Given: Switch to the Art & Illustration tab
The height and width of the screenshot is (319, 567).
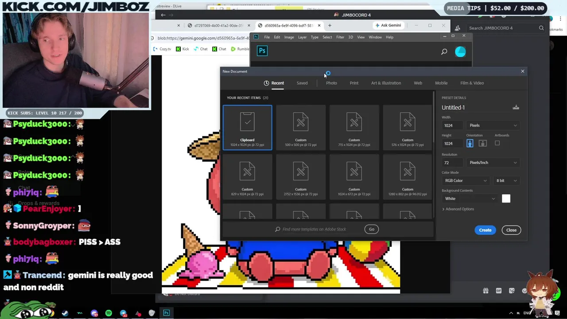Looking at the screenshot, I should [x=386, y=83].
